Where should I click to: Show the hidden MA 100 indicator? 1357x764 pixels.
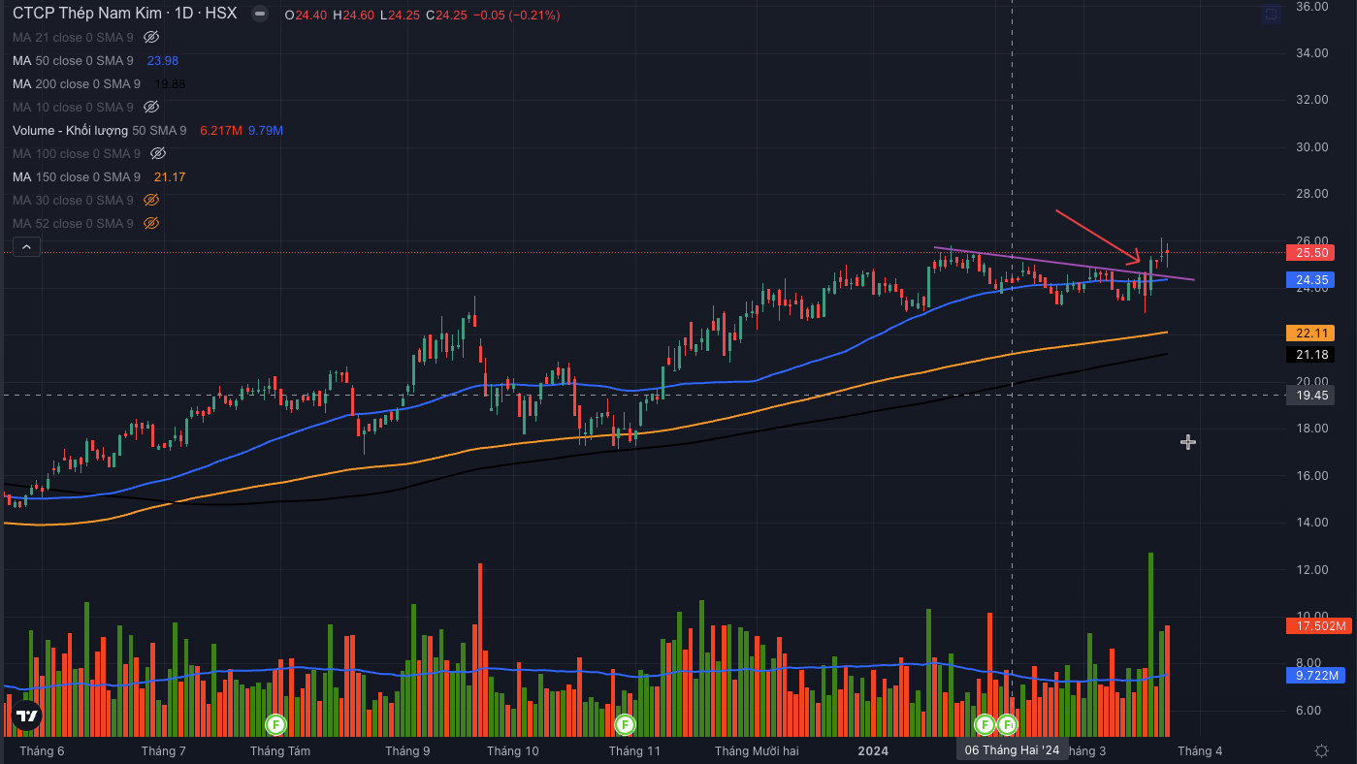click(158, 153)
